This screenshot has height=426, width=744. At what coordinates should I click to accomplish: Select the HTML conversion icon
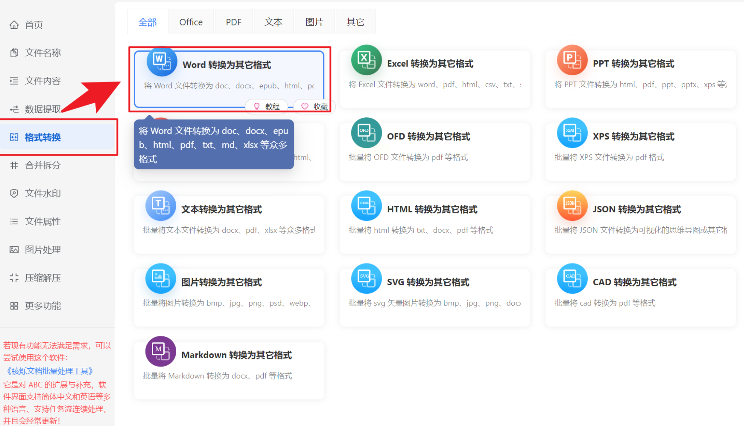click(366, 206)
